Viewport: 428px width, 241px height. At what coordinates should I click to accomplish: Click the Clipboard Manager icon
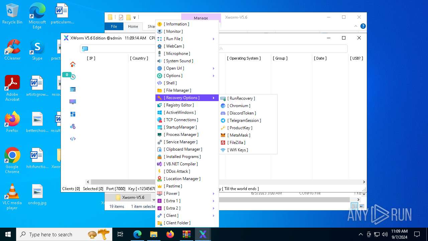(160, 149)
